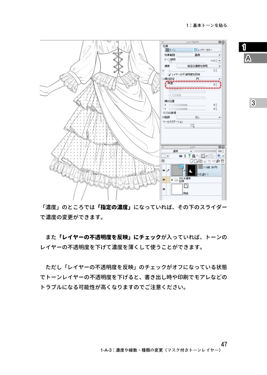Click the delete layer trash icon

[x=222, y=161]
